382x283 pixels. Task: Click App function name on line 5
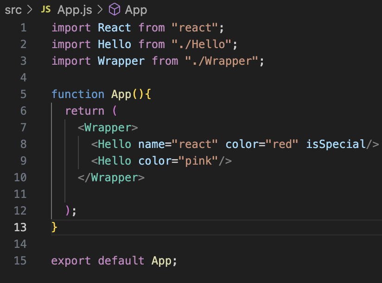[121, 94]
